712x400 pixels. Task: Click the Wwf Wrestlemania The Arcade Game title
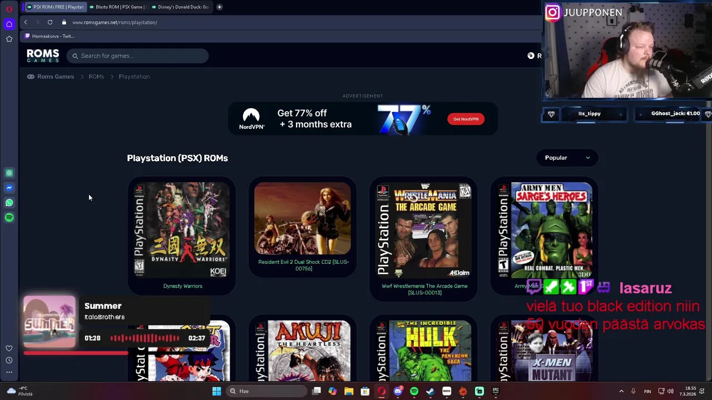tap(424, 289)
